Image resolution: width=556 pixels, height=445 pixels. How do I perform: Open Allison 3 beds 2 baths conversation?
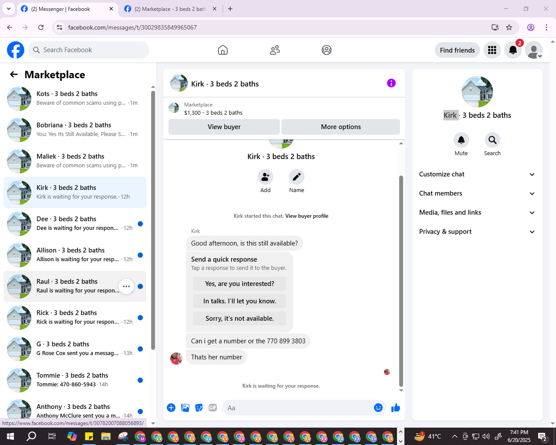point(75,255)
